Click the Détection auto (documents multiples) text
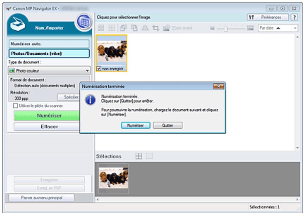The width and height of the screenshot is (303, 215). [45, 86]
